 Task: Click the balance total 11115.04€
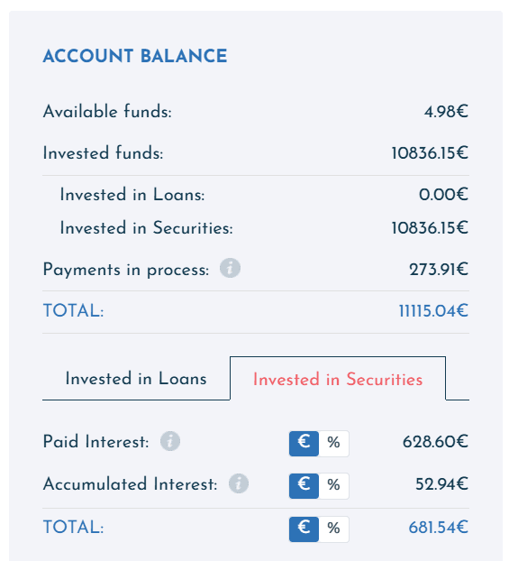pos(433,310)
